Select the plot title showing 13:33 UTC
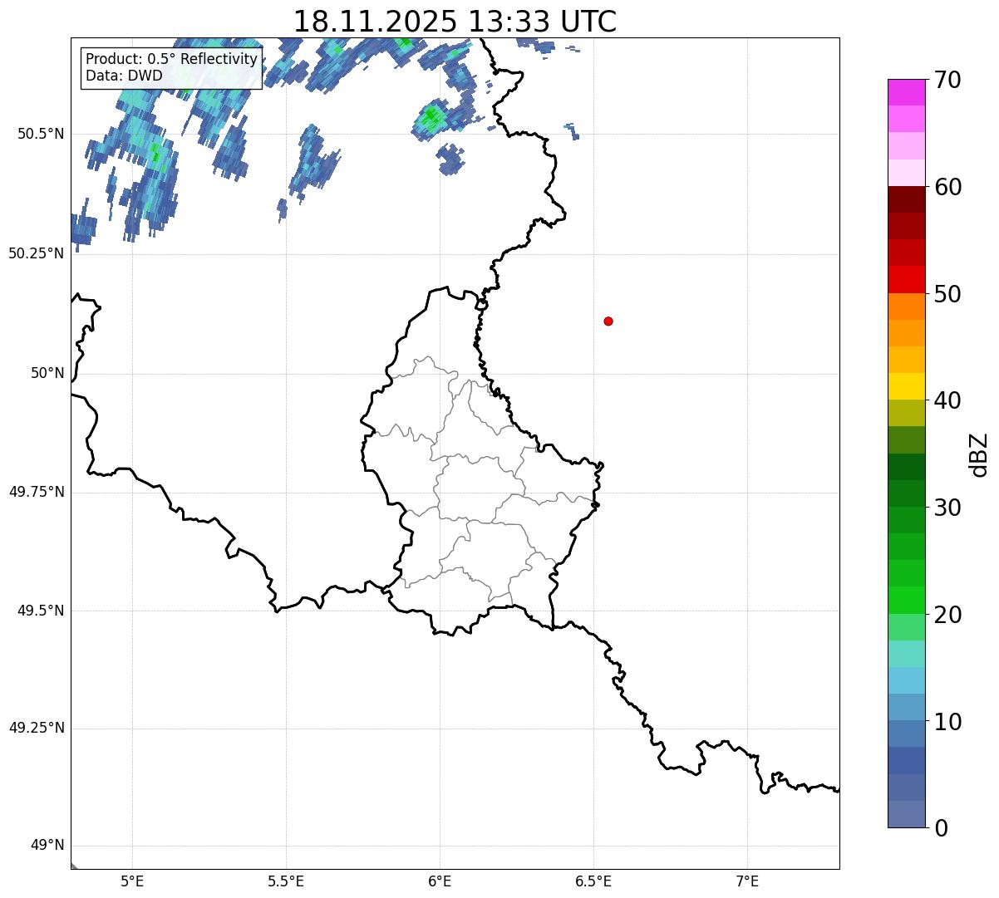The image size is (999, 898). point(455,22)
